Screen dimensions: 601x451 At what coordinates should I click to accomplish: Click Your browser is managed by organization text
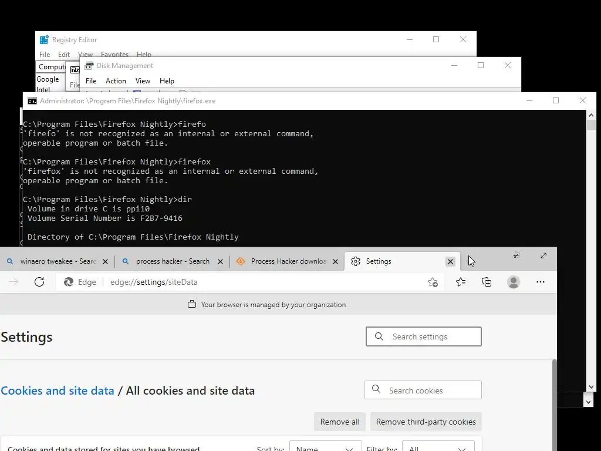[274, 305]
